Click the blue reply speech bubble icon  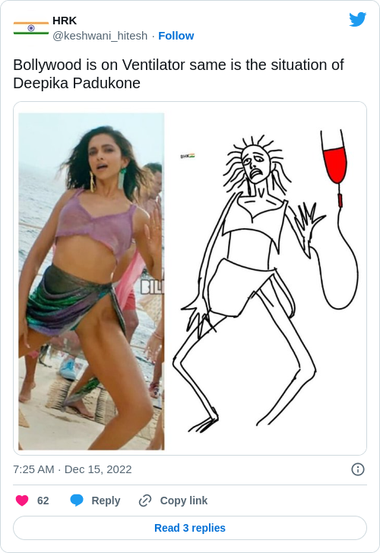coord(77,501)
